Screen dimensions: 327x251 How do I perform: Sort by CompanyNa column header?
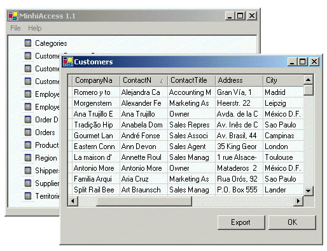pyautogui.click(x=96, y=80)
